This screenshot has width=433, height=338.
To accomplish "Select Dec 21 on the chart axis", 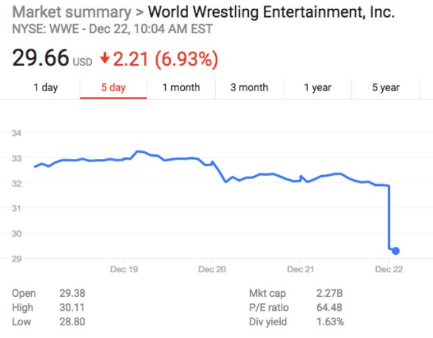I will click(300, 269).
